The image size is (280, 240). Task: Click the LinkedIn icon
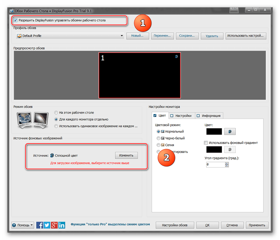click(x=62, y=225)
